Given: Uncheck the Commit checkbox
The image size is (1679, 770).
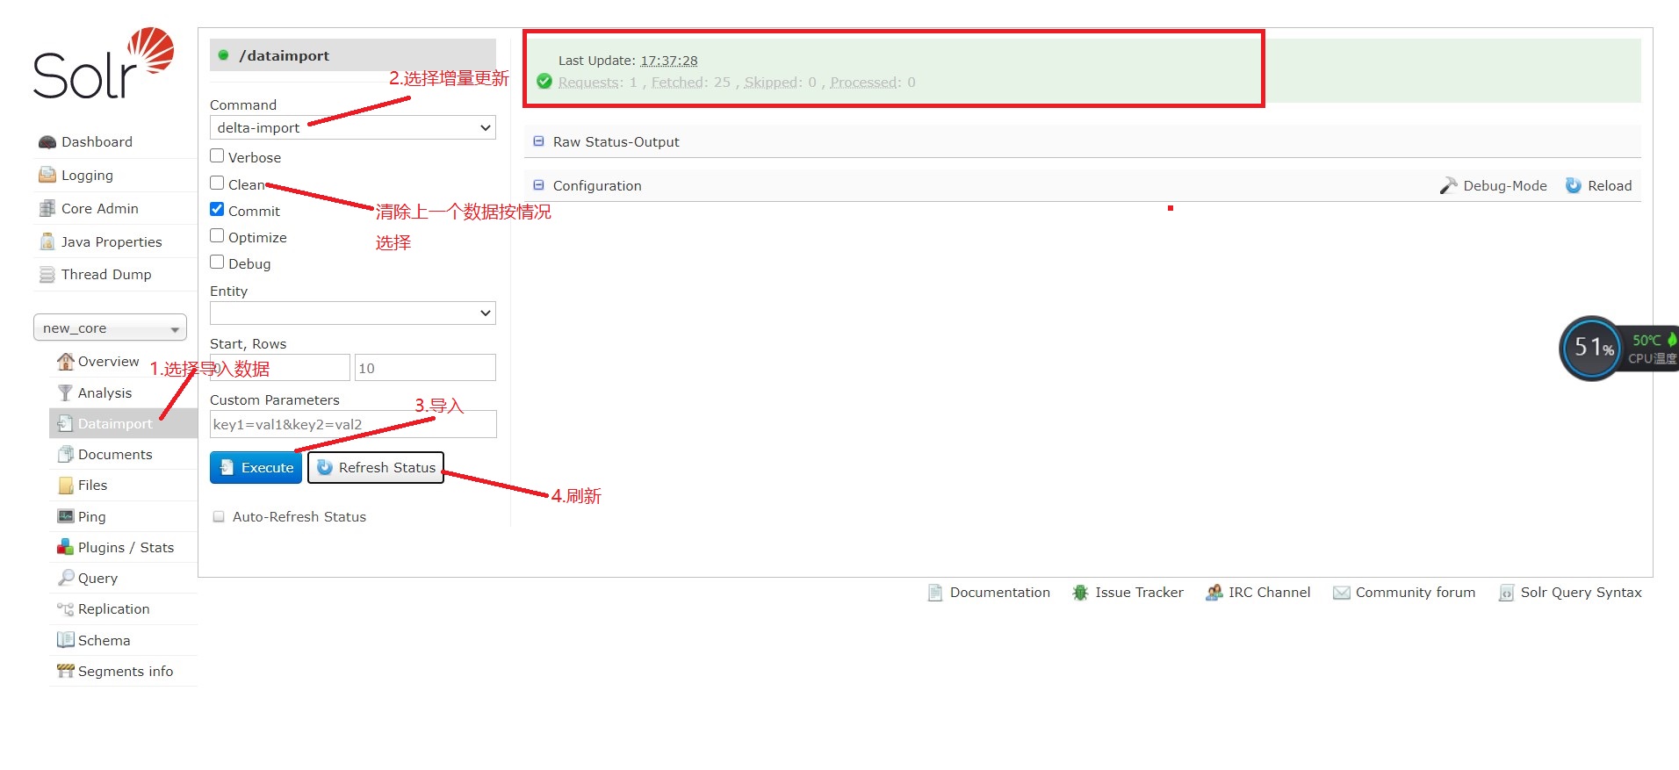Looking at the screenshot, I should tap(217, 210).
